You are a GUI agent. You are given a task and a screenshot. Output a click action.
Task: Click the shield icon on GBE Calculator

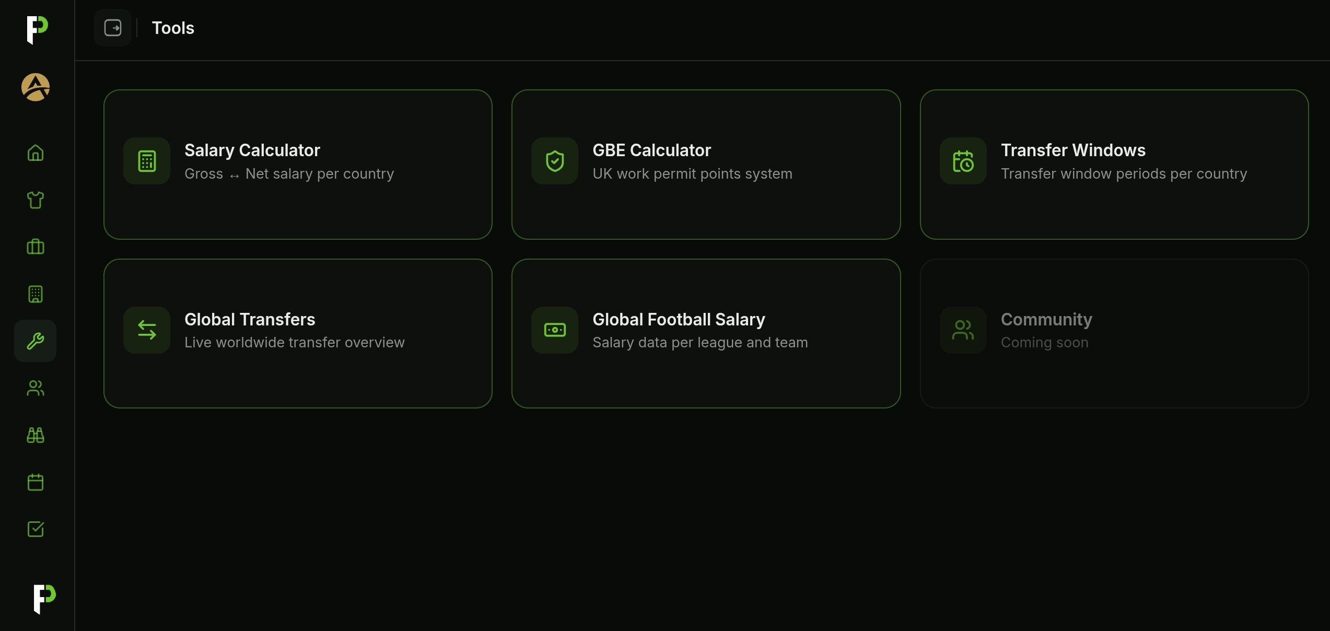555,161
